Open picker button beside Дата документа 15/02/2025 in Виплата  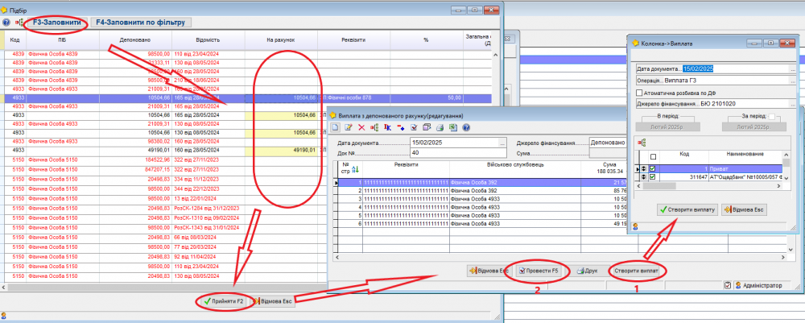[x=500, y=143]
